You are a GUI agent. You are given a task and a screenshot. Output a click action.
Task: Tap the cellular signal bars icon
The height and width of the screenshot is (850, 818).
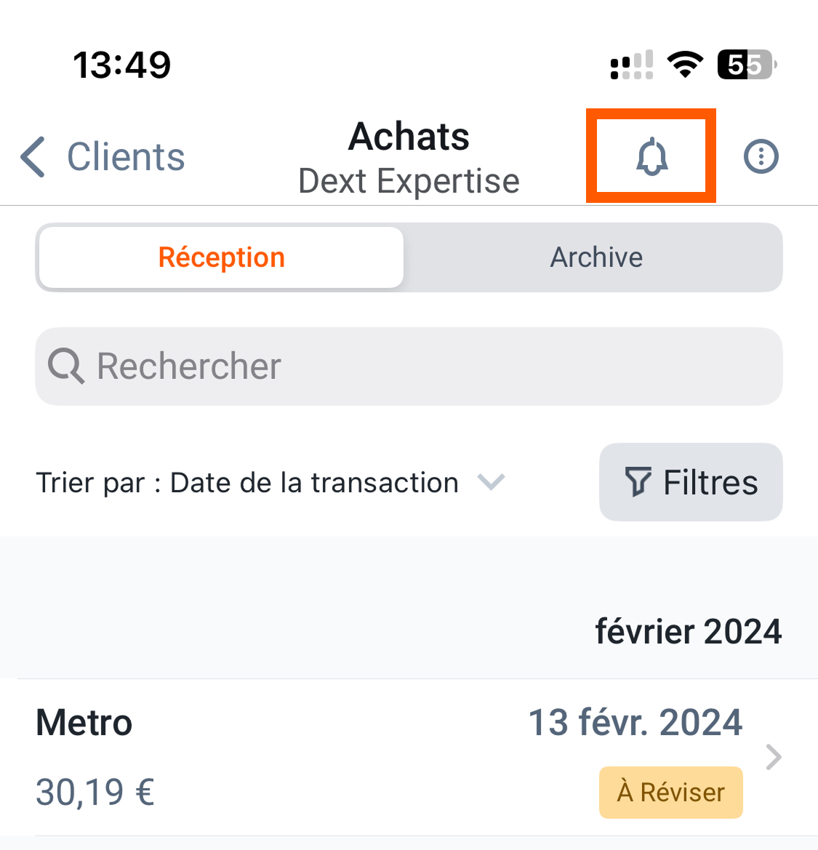[632, 65]
